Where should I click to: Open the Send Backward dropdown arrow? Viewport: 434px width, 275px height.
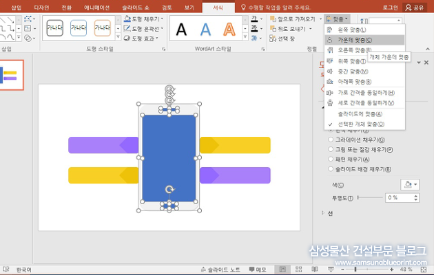[311, 29]
